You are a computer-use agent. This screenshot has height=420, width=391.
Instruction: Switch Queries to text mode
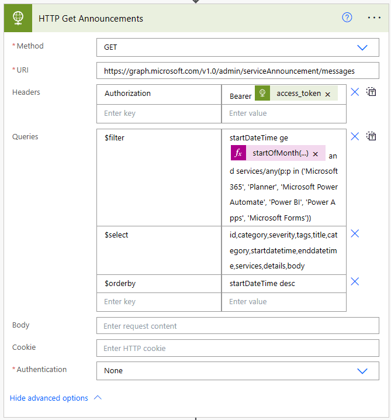(371, 136)
